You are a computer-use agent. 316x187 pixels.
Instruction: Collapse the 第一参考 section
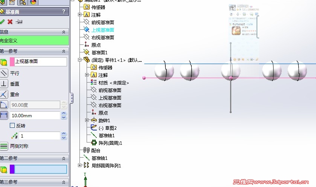[x=64, y=51]
